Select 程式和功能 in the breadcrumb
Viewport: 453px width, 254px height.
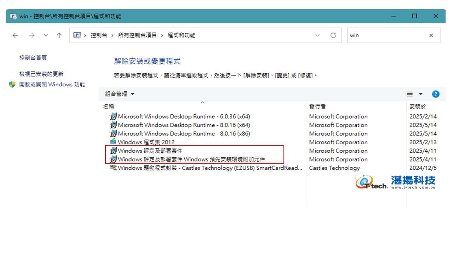click(x=181, y=35)
